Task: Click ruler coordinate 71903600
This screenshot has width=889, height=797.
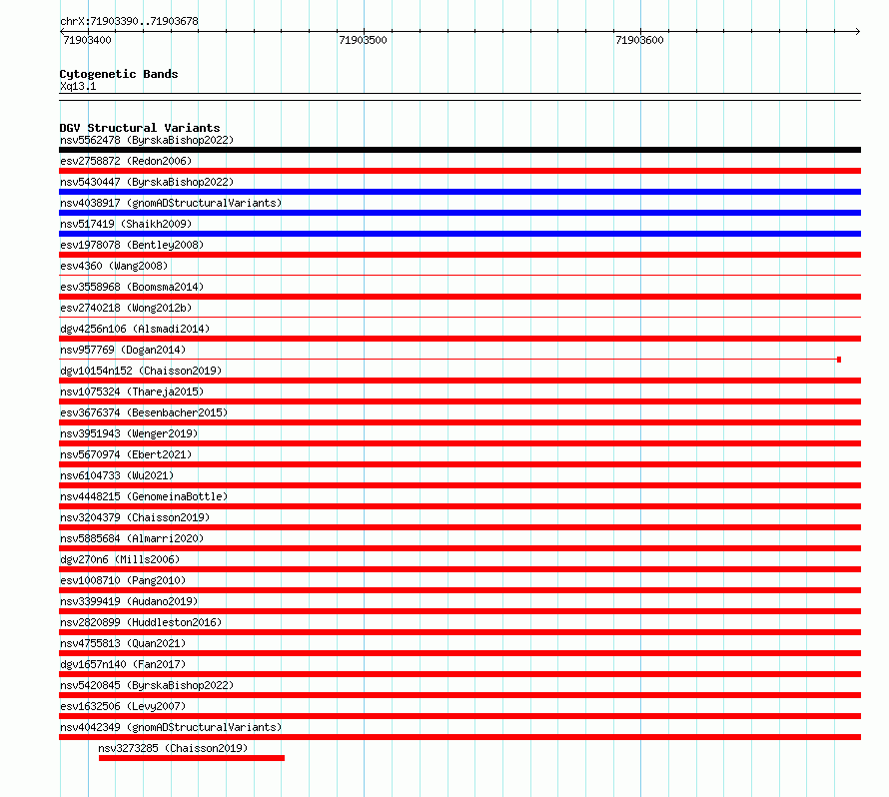Action: coord(639,40)
